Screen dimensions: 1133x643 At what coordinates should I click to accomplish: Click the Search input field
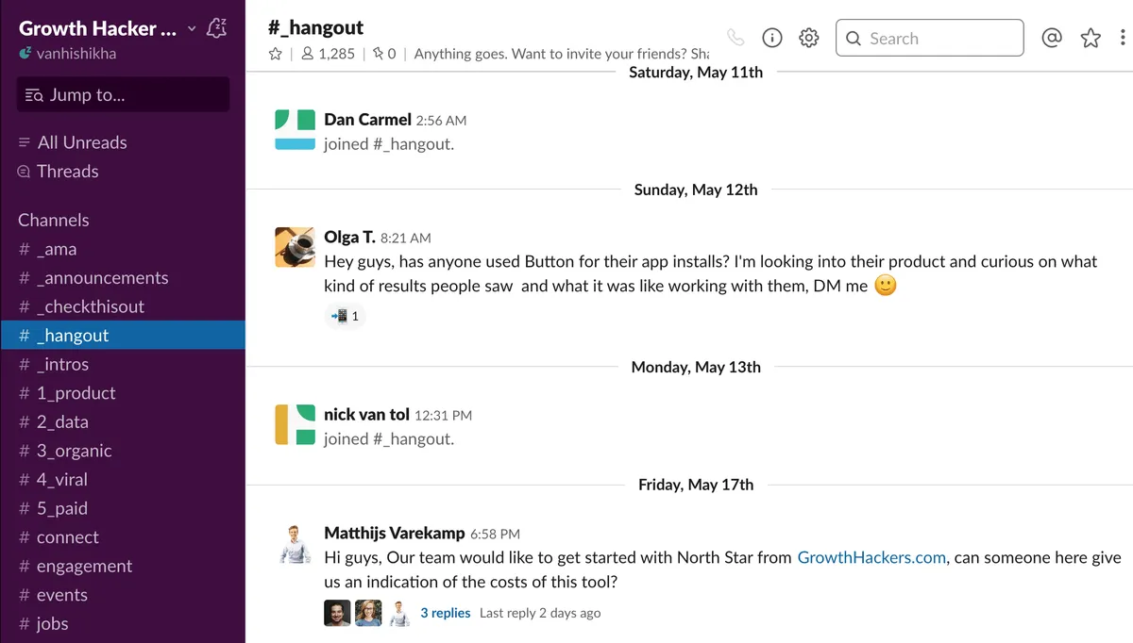tap(930, 39)
